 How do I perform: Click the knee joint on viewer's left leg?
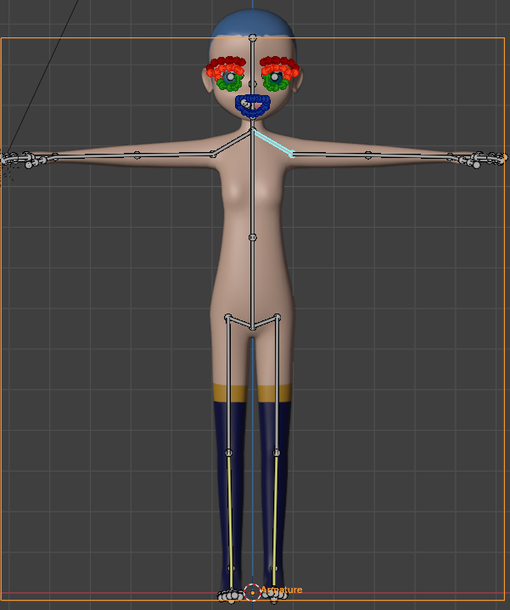pyautogui.click(x=228, y=453)
